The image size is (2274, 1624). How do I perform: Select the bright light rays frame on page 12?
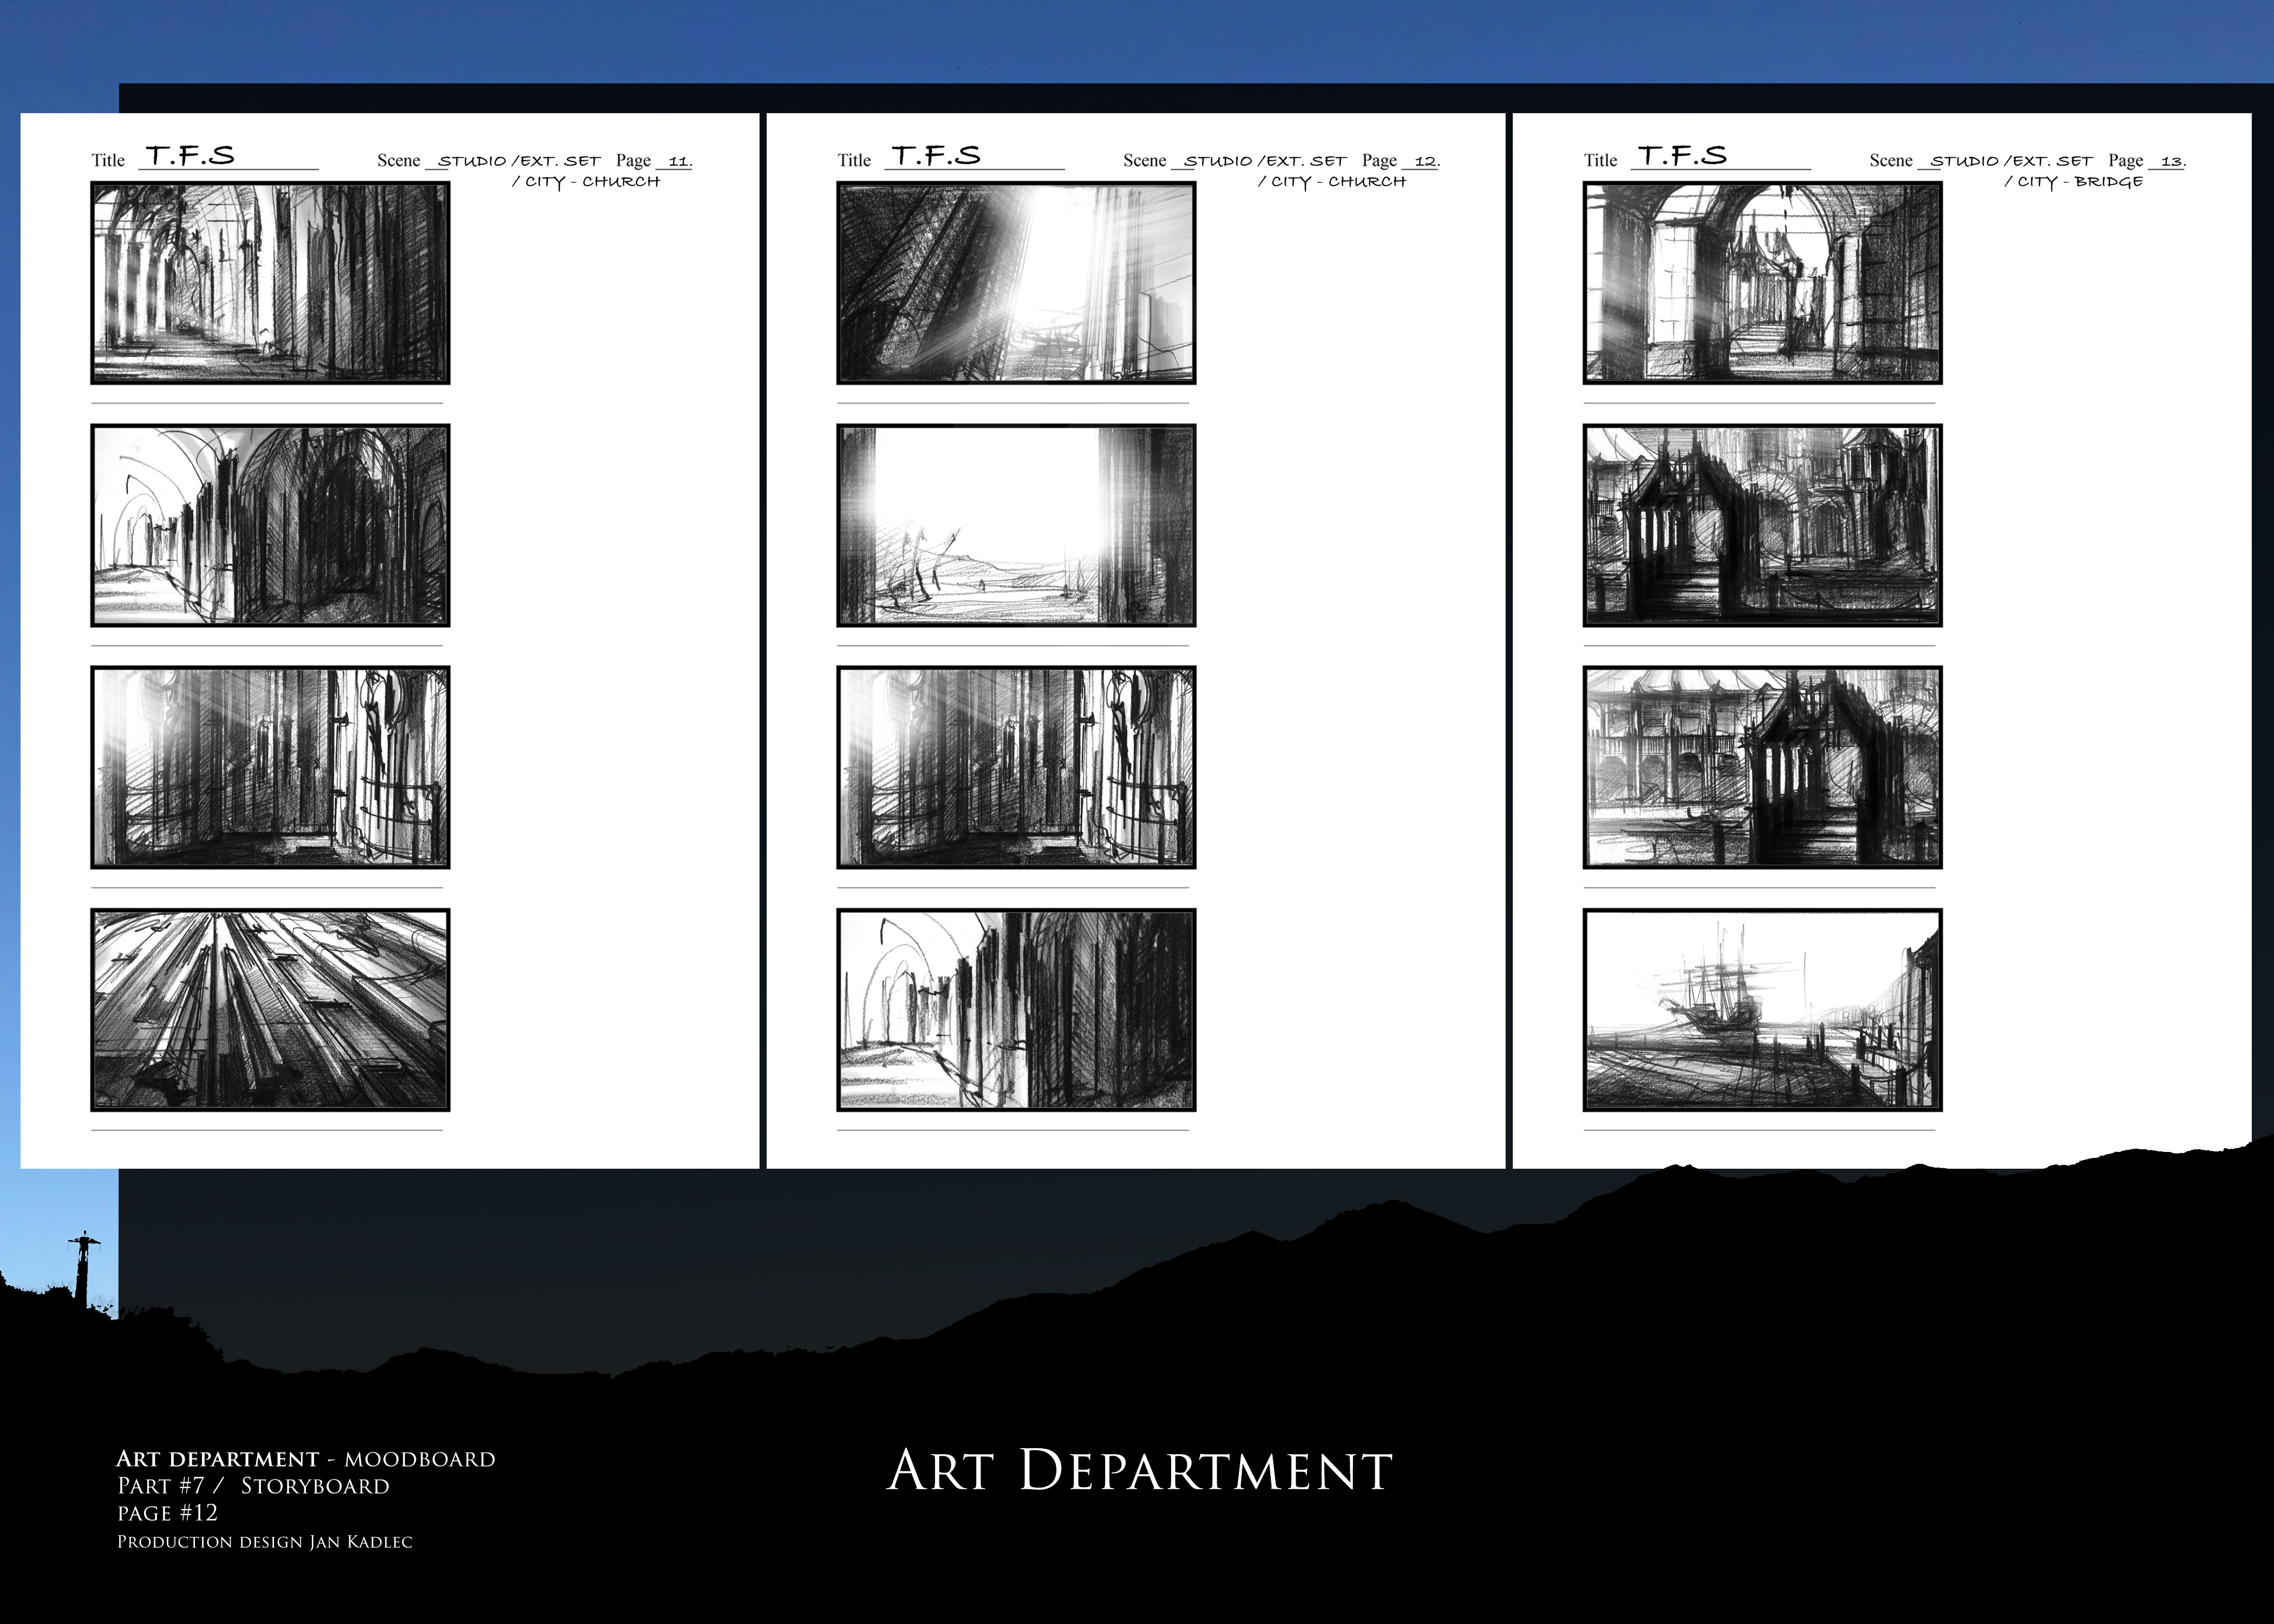(x=1016, y=283)
